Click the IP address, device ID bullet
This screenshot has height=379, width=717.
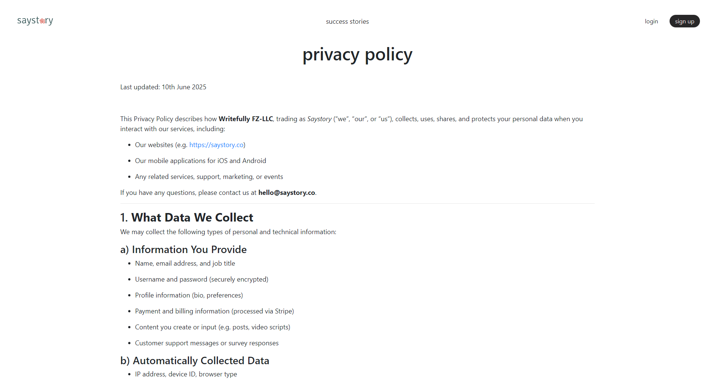tap(186, 374)
